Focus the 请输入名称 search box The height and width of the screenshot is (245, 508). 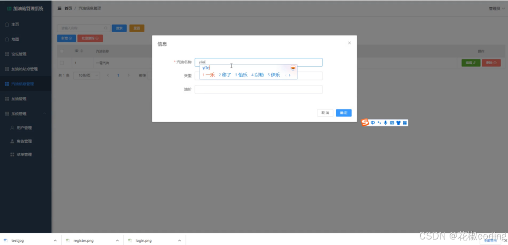click(84, 28)
